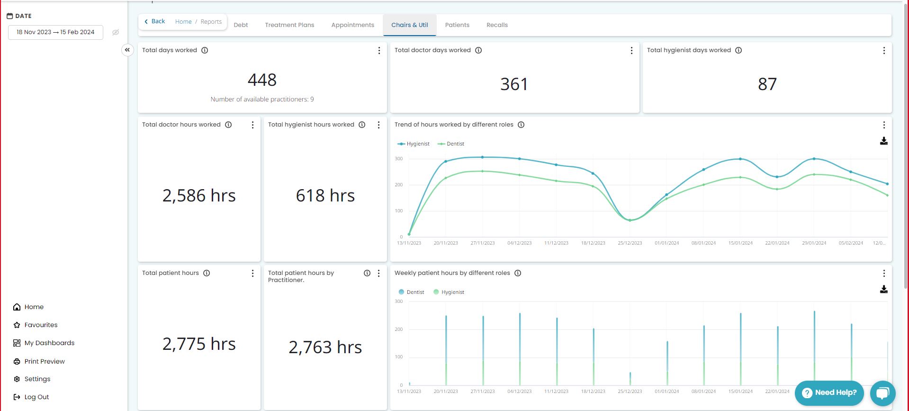This screenshot has height=411, width=909.
Task: Open options menu for Total days worked
Action: (379, 51)
